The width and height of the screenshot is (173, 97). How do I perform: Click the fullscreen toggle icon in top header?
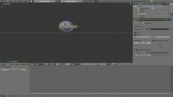[152, 1]
